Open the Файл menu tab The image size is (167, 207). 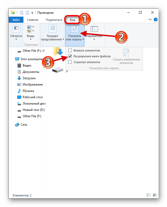pos(16,20)
